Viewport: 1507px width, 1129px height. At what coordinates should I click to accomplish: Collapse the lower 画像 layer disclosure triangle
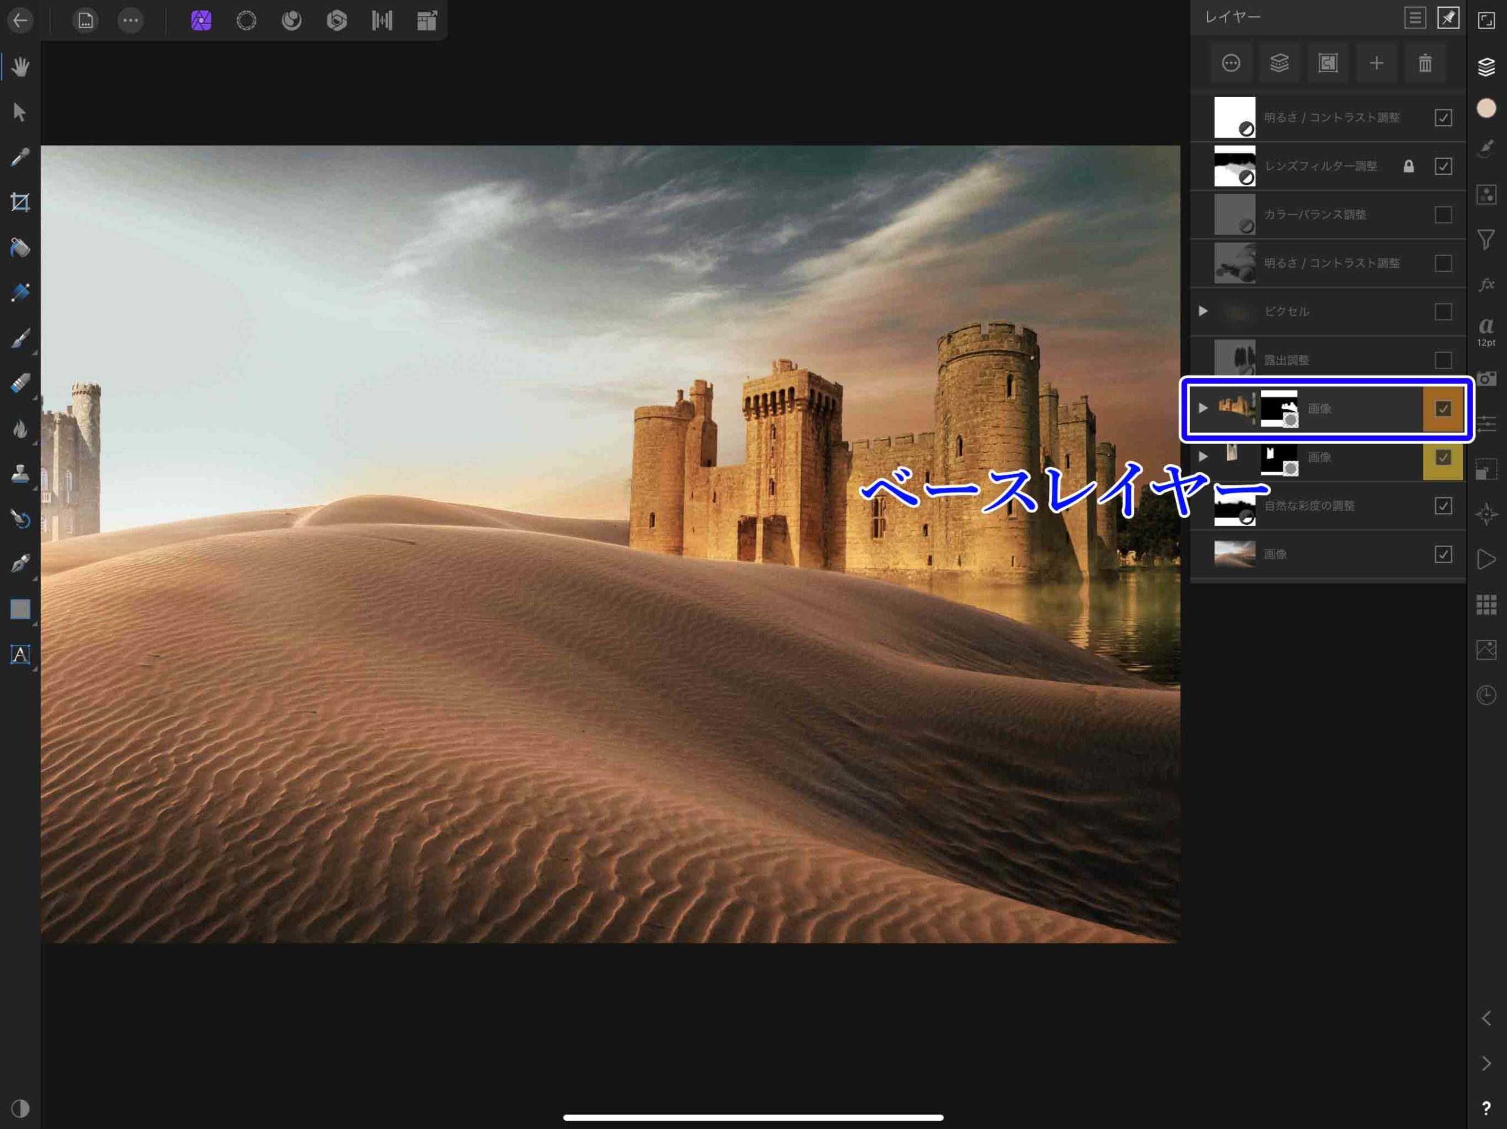[1204, 457]
